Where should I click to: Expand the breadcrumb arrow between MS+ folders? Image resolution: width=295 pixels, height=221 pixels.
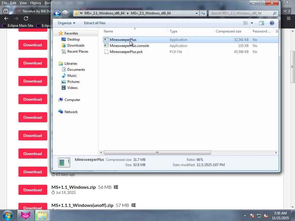pos(128,13)
